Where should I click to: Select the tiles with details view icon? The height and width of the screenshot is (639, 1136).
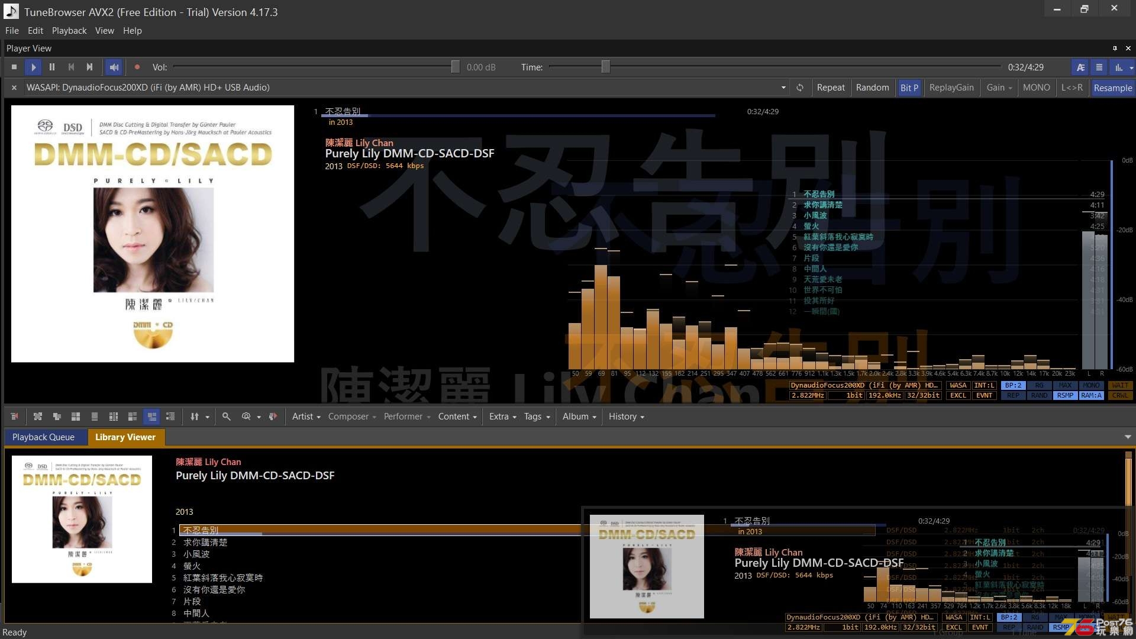[x=133, y=417]
